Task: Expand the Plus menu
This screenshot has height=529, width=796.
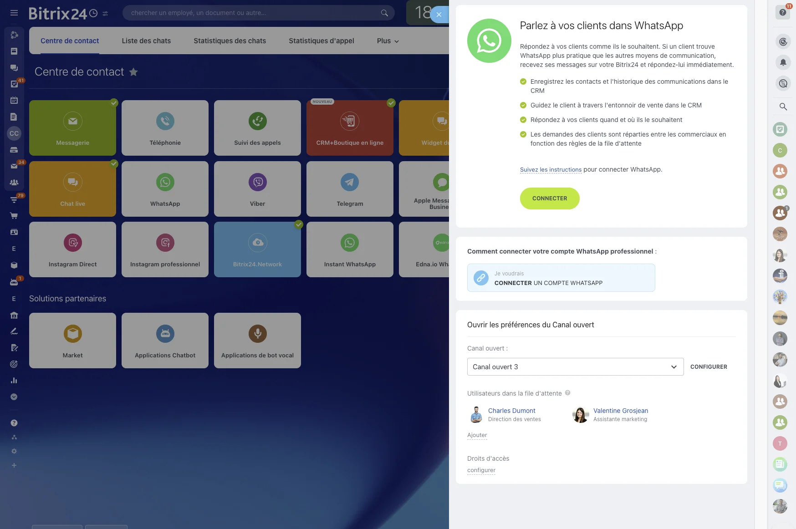Action: (x=388, y=41)
